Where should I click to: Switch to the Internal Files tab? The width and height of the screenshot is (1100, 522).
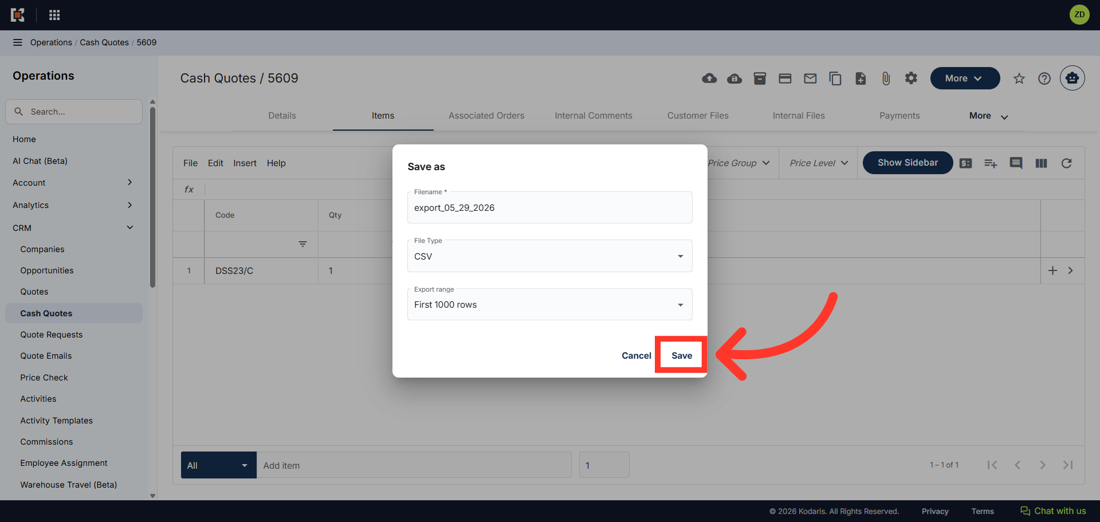click(799, 116)
